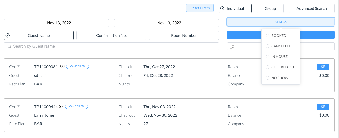This screenshot has height=138, width=339.
Task: Select the IN HOUSE status option
Action: 268,57
